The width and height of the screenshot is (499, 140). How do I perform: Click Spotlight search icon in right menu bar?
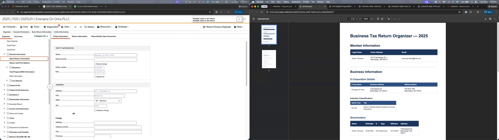click(472, 2)
